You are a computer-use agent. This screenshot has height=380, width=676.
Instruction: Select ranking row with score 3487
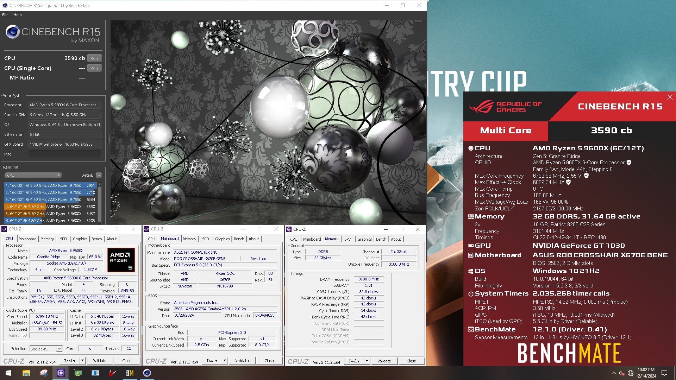click(50, 214)
